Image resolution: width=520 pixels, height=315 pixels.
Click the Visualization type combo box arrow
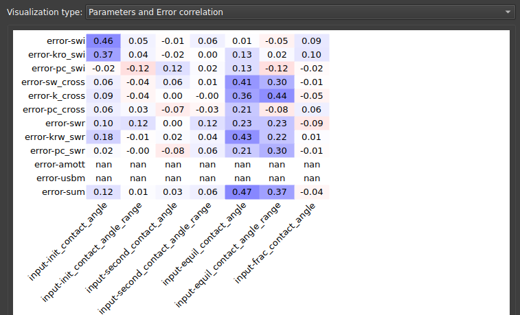(x=508, y=12)
